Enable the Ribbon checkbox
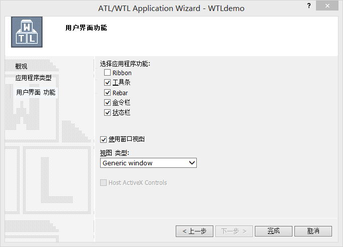The height and width of the screenshot is (247, 343). click(x=107, y=73)
